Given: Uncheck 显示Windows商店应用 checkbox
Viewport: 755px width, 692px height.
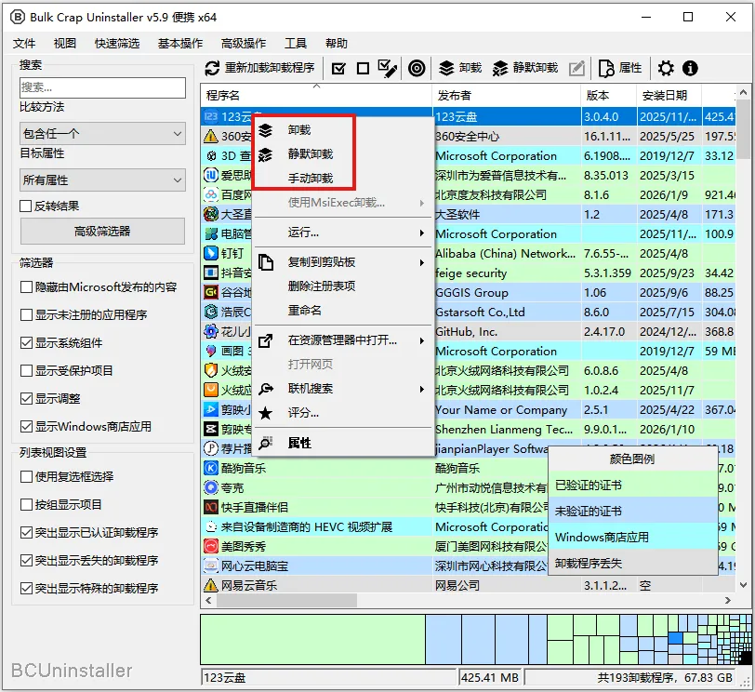Looking at the screenshot, I should pyautogui.click(x=26, y=427).
